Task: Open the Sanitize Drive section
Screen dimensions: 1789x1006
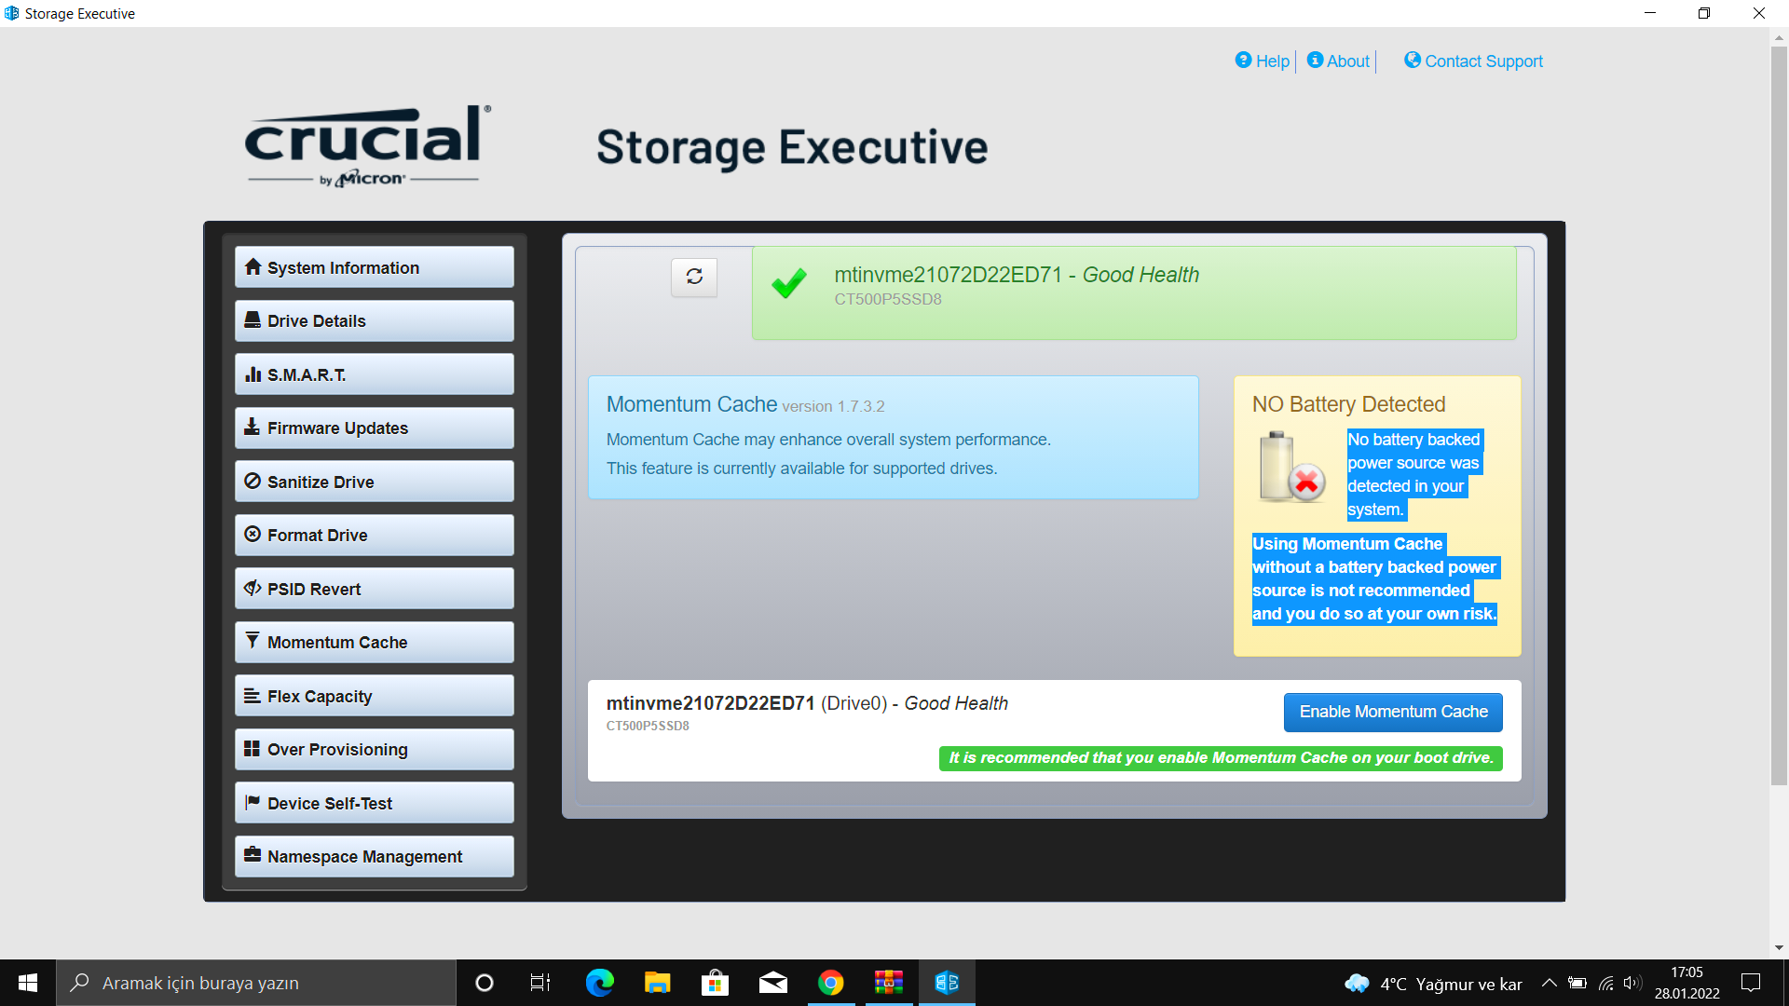Action: [374, 482]
